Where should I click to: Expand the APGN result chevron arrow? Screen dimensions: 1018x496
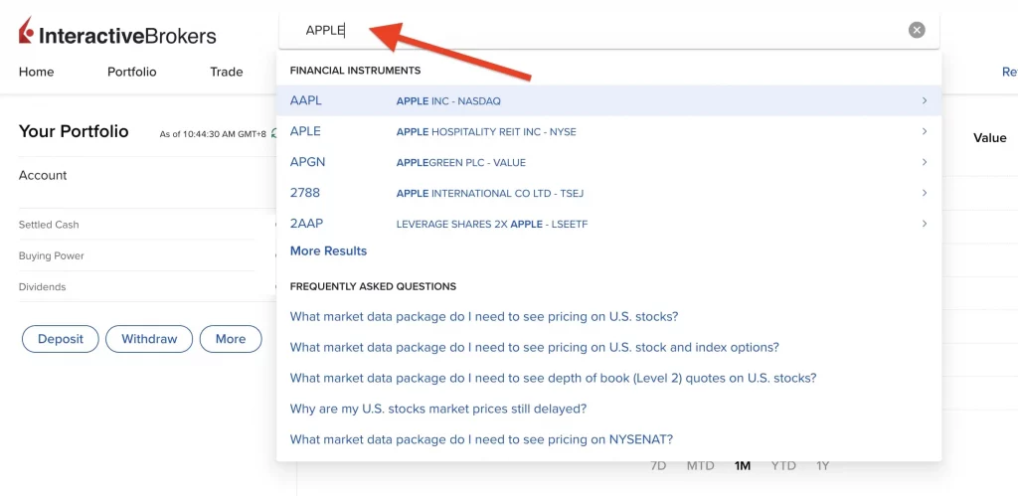(x=924, y=162)
